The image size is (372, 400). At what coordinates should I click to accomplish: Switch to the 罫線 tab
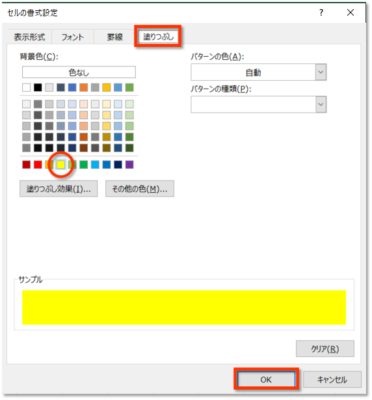click(x=115, y=37)
